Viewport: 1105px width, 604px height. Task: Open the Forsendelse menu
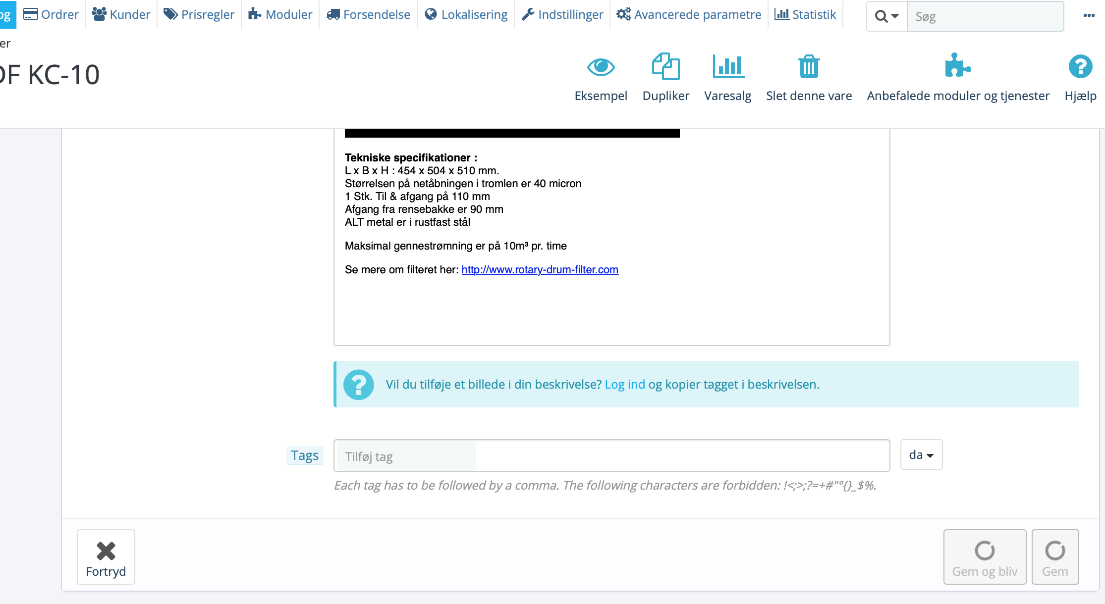tap(368, 14)
